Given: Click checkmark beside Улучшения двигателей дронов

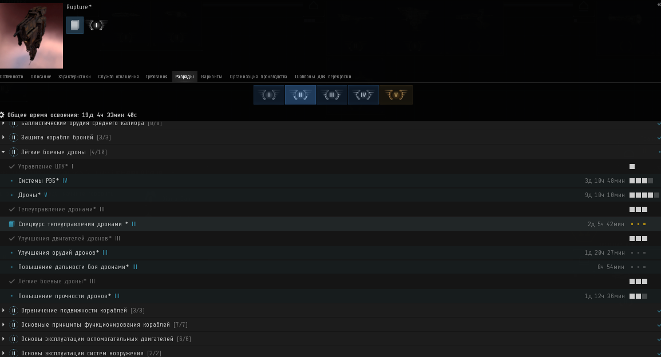Looking at the screenshot, I should click(x=12, y=238).
